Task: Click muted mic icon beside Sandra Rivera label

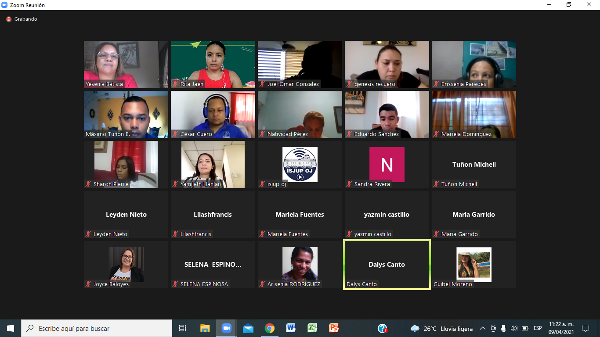Action: coord(350,184)
